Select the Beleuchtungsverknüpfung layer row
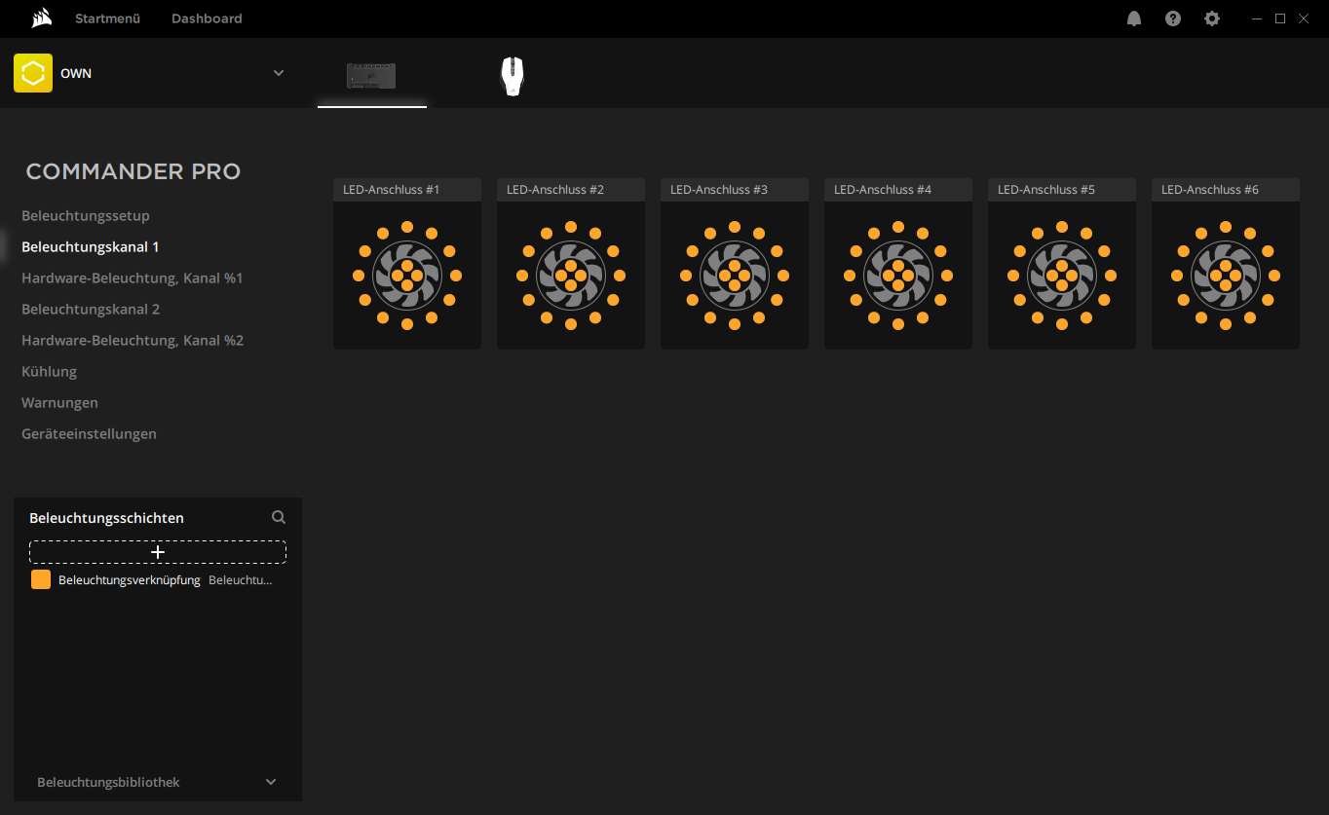The image size is (1329, 815). (x=158, y=579)
